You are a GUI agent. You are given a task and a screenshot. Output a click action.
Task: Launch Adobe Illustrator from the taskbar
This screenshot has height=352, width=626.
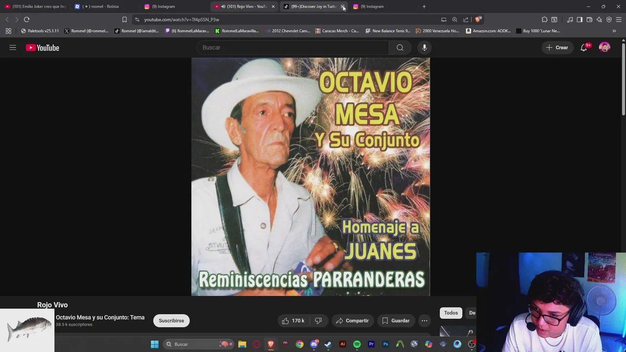(x=342, y=344)
